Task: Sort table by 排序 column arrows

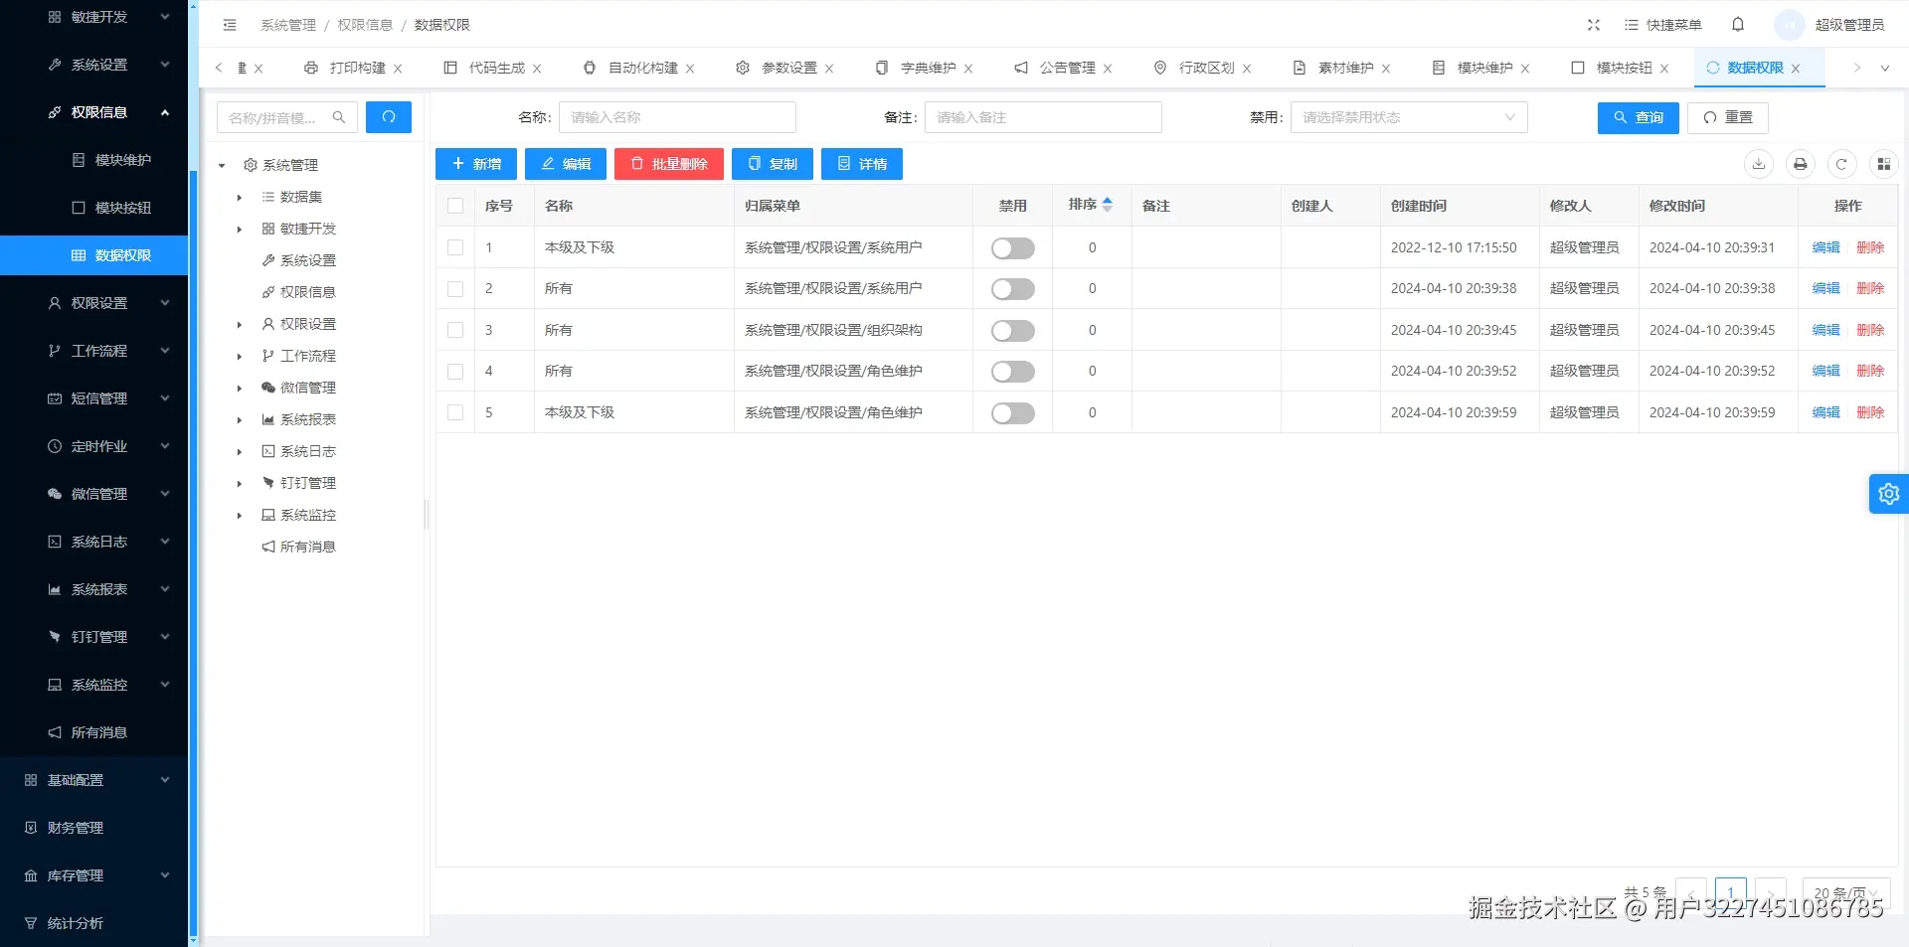Action: coord(1108,205)
